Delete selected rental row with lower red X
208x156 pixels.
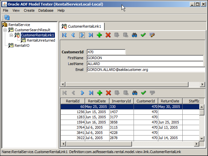click(108, 93)
